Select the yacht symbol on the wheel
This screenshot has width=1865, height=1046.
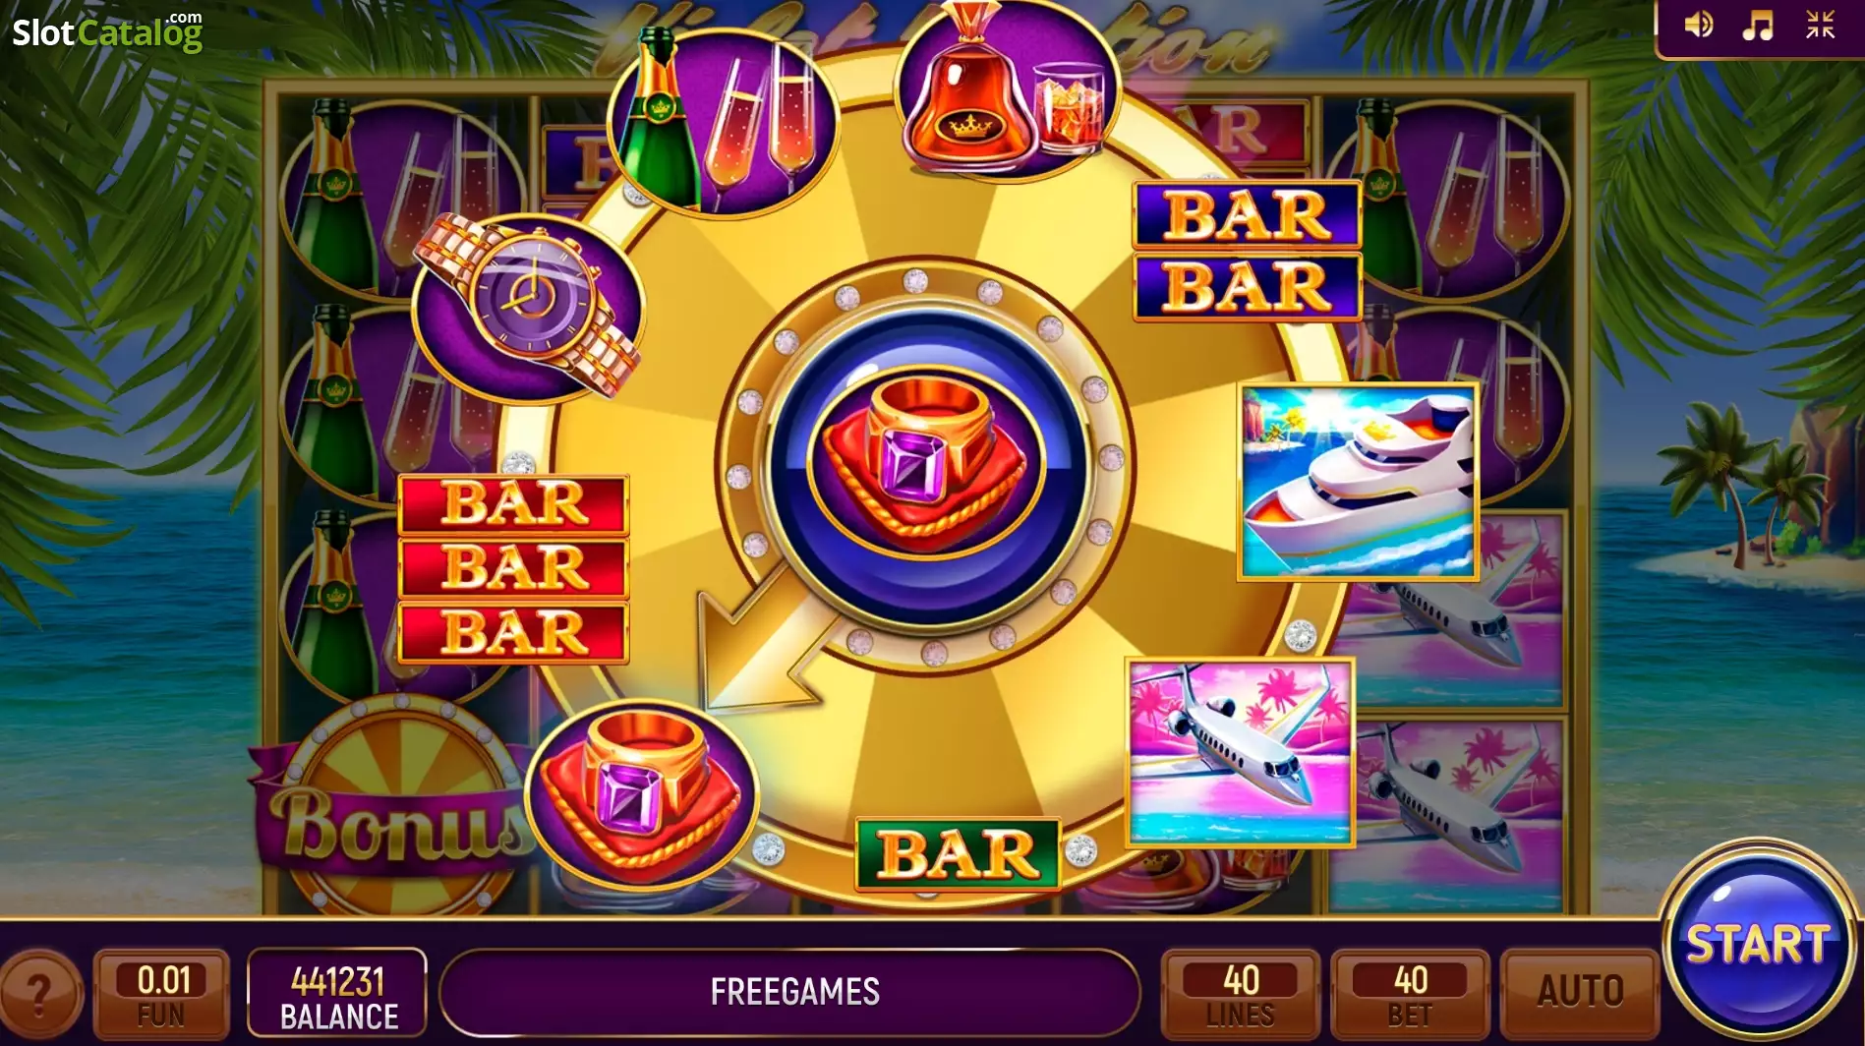[x=1358, y=481]
